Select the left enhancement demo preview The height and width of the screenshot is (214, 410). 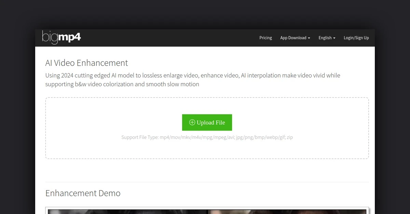click(x=127, y=212)
